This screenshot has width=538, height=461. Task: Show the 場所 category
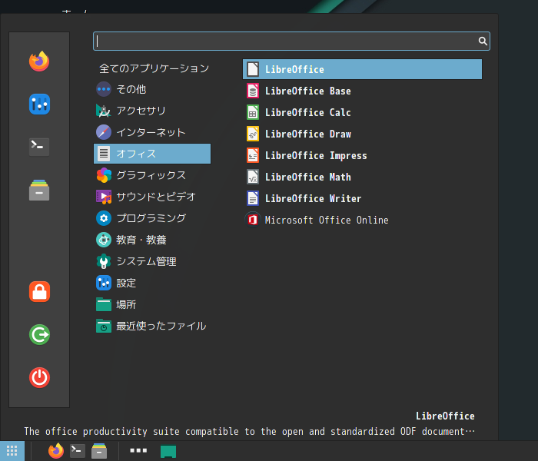(x=152, y=304)
